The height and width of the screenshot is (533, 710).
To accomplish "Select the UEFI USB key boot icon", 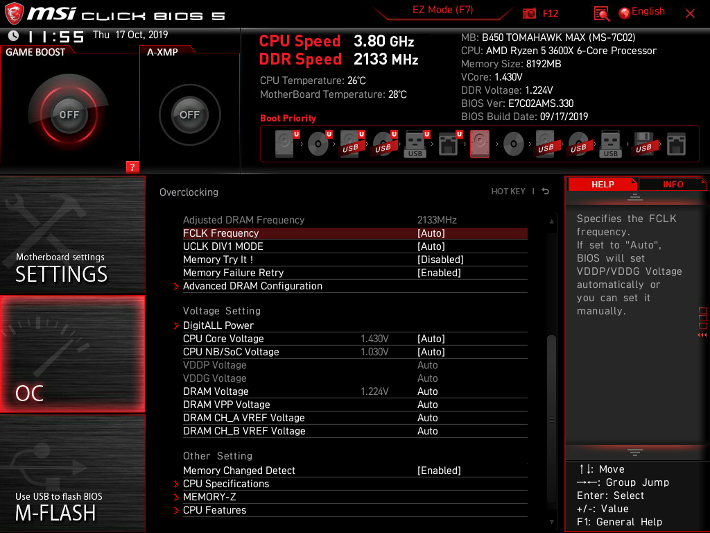I will coord(417,144).
